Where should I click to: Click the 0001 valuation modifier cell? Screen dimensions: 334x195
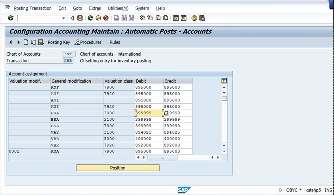pyautogui.click(x=29, y=151)
